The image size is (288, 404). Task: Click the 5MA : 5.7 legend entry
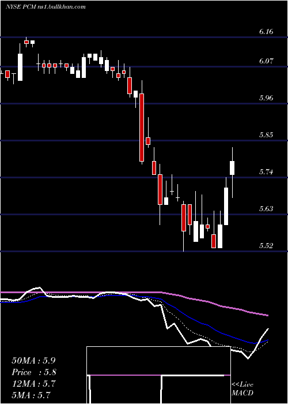[x=31, y=395]
